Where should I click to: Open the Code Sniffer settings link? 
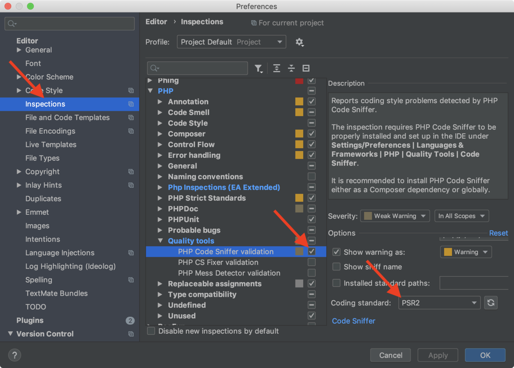point(353,321)
